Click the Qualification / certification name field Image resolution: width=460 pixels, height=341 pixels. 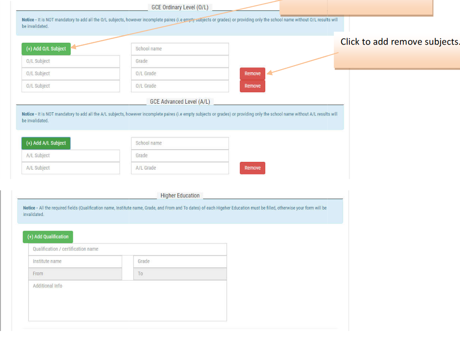(x=127, y=249)
